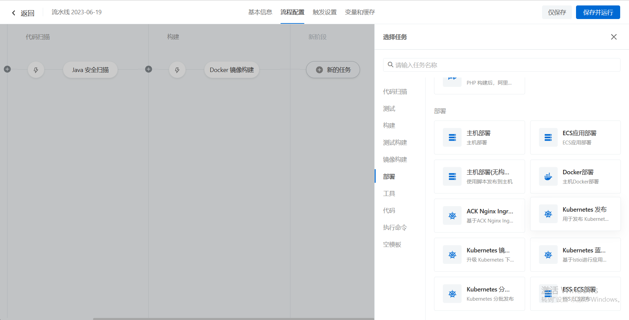Select 测试 category in task list
Viewport: 629px width, 320px height.
[389, 109]
